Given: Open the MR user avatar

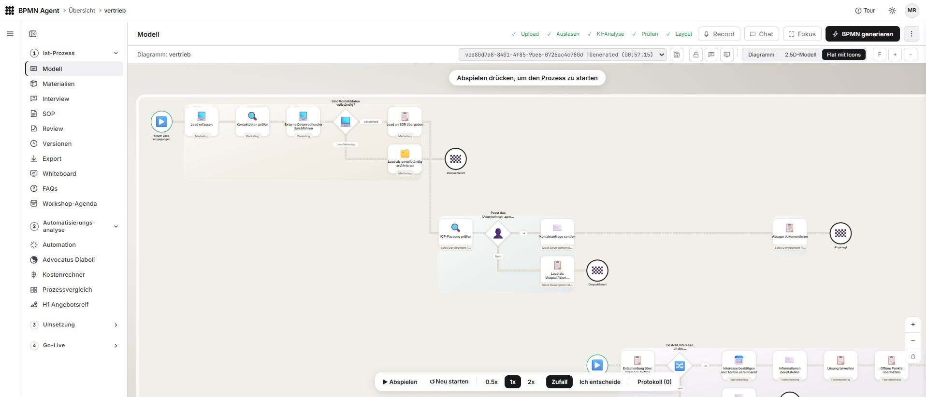Looking at the screenshot, I should tap(912, 11).
